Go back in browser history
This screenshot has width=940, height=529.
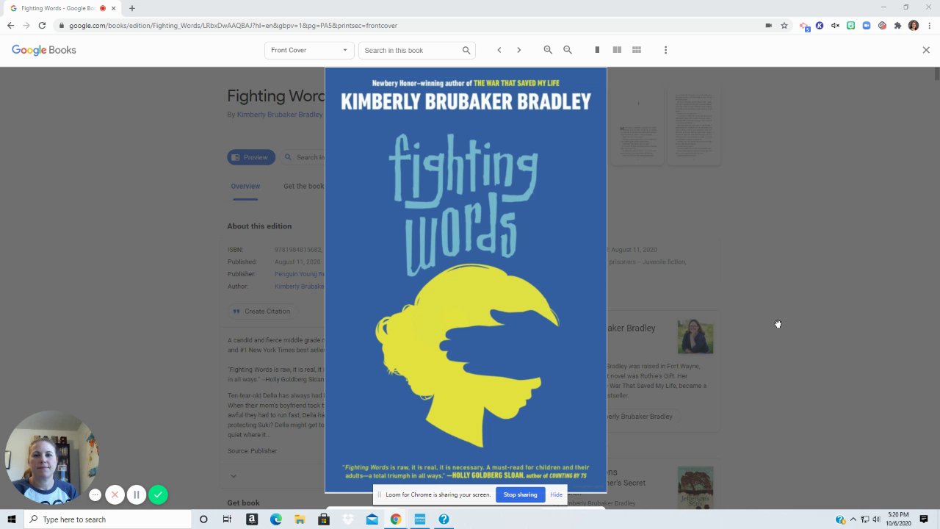point(10,25)
